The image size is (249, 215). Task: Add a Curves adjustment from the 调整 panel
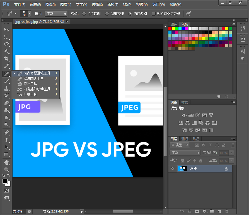click(197, 115)
